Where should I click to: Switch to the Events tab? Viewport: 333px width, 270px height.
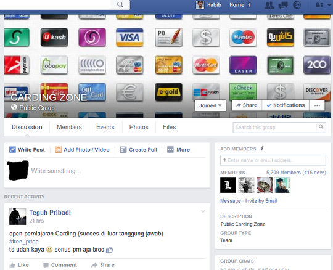tap(105, 127)
